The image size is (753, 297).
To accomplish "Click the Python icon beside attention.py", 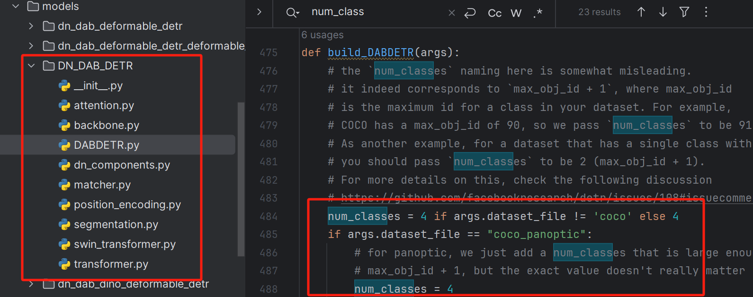I will click(x=64, y=105).
